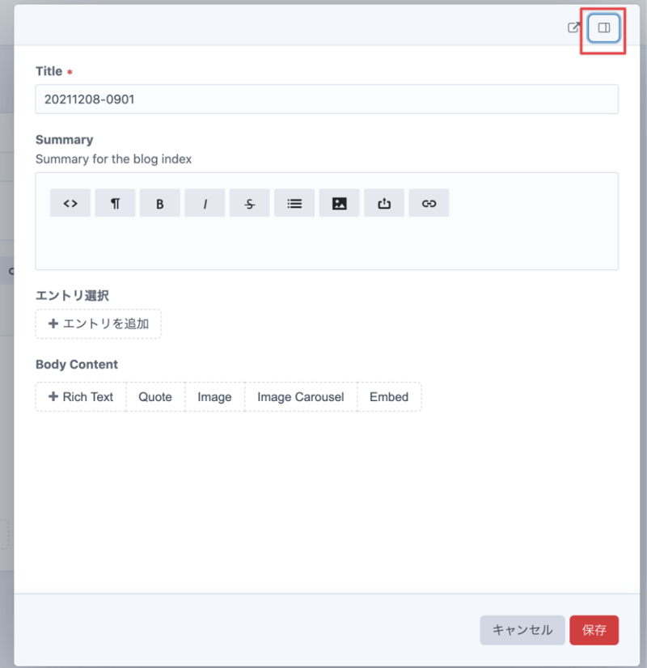Insert a hyperlink in Summary
This screenshot has height=668, width=647.
click(429, 204)
